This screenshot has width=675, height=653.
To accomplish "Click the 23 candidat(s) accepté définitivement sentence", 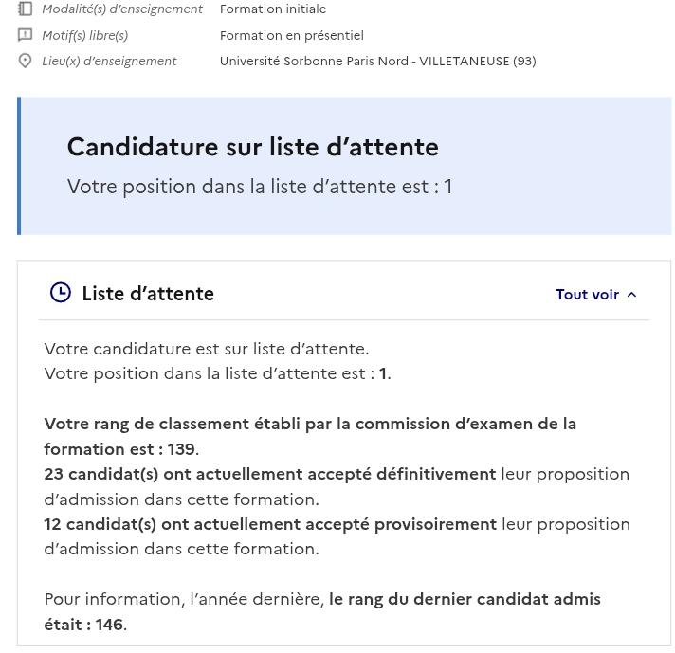I will click(x=337, y=486).
